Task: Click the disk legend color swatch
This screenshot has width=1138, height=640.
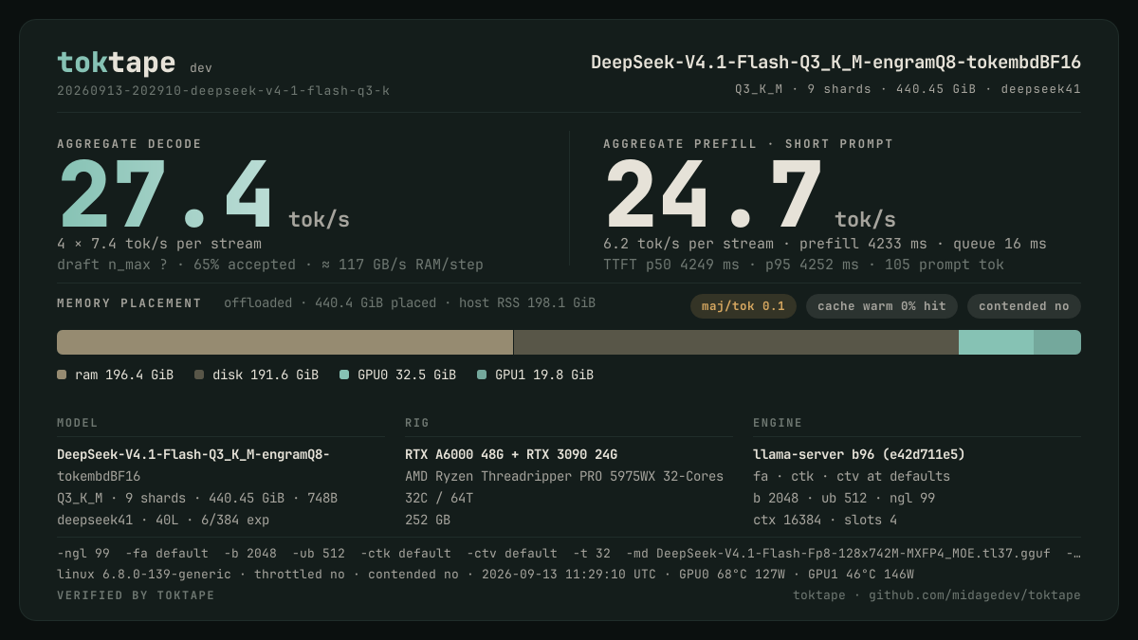Action: click(x=199, y=375)
